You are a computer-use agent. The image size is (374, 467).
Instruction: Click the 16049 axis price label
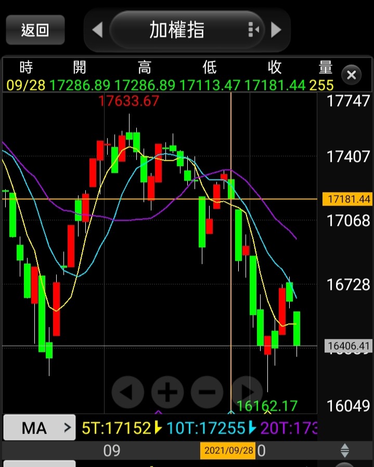click(348, 406)
